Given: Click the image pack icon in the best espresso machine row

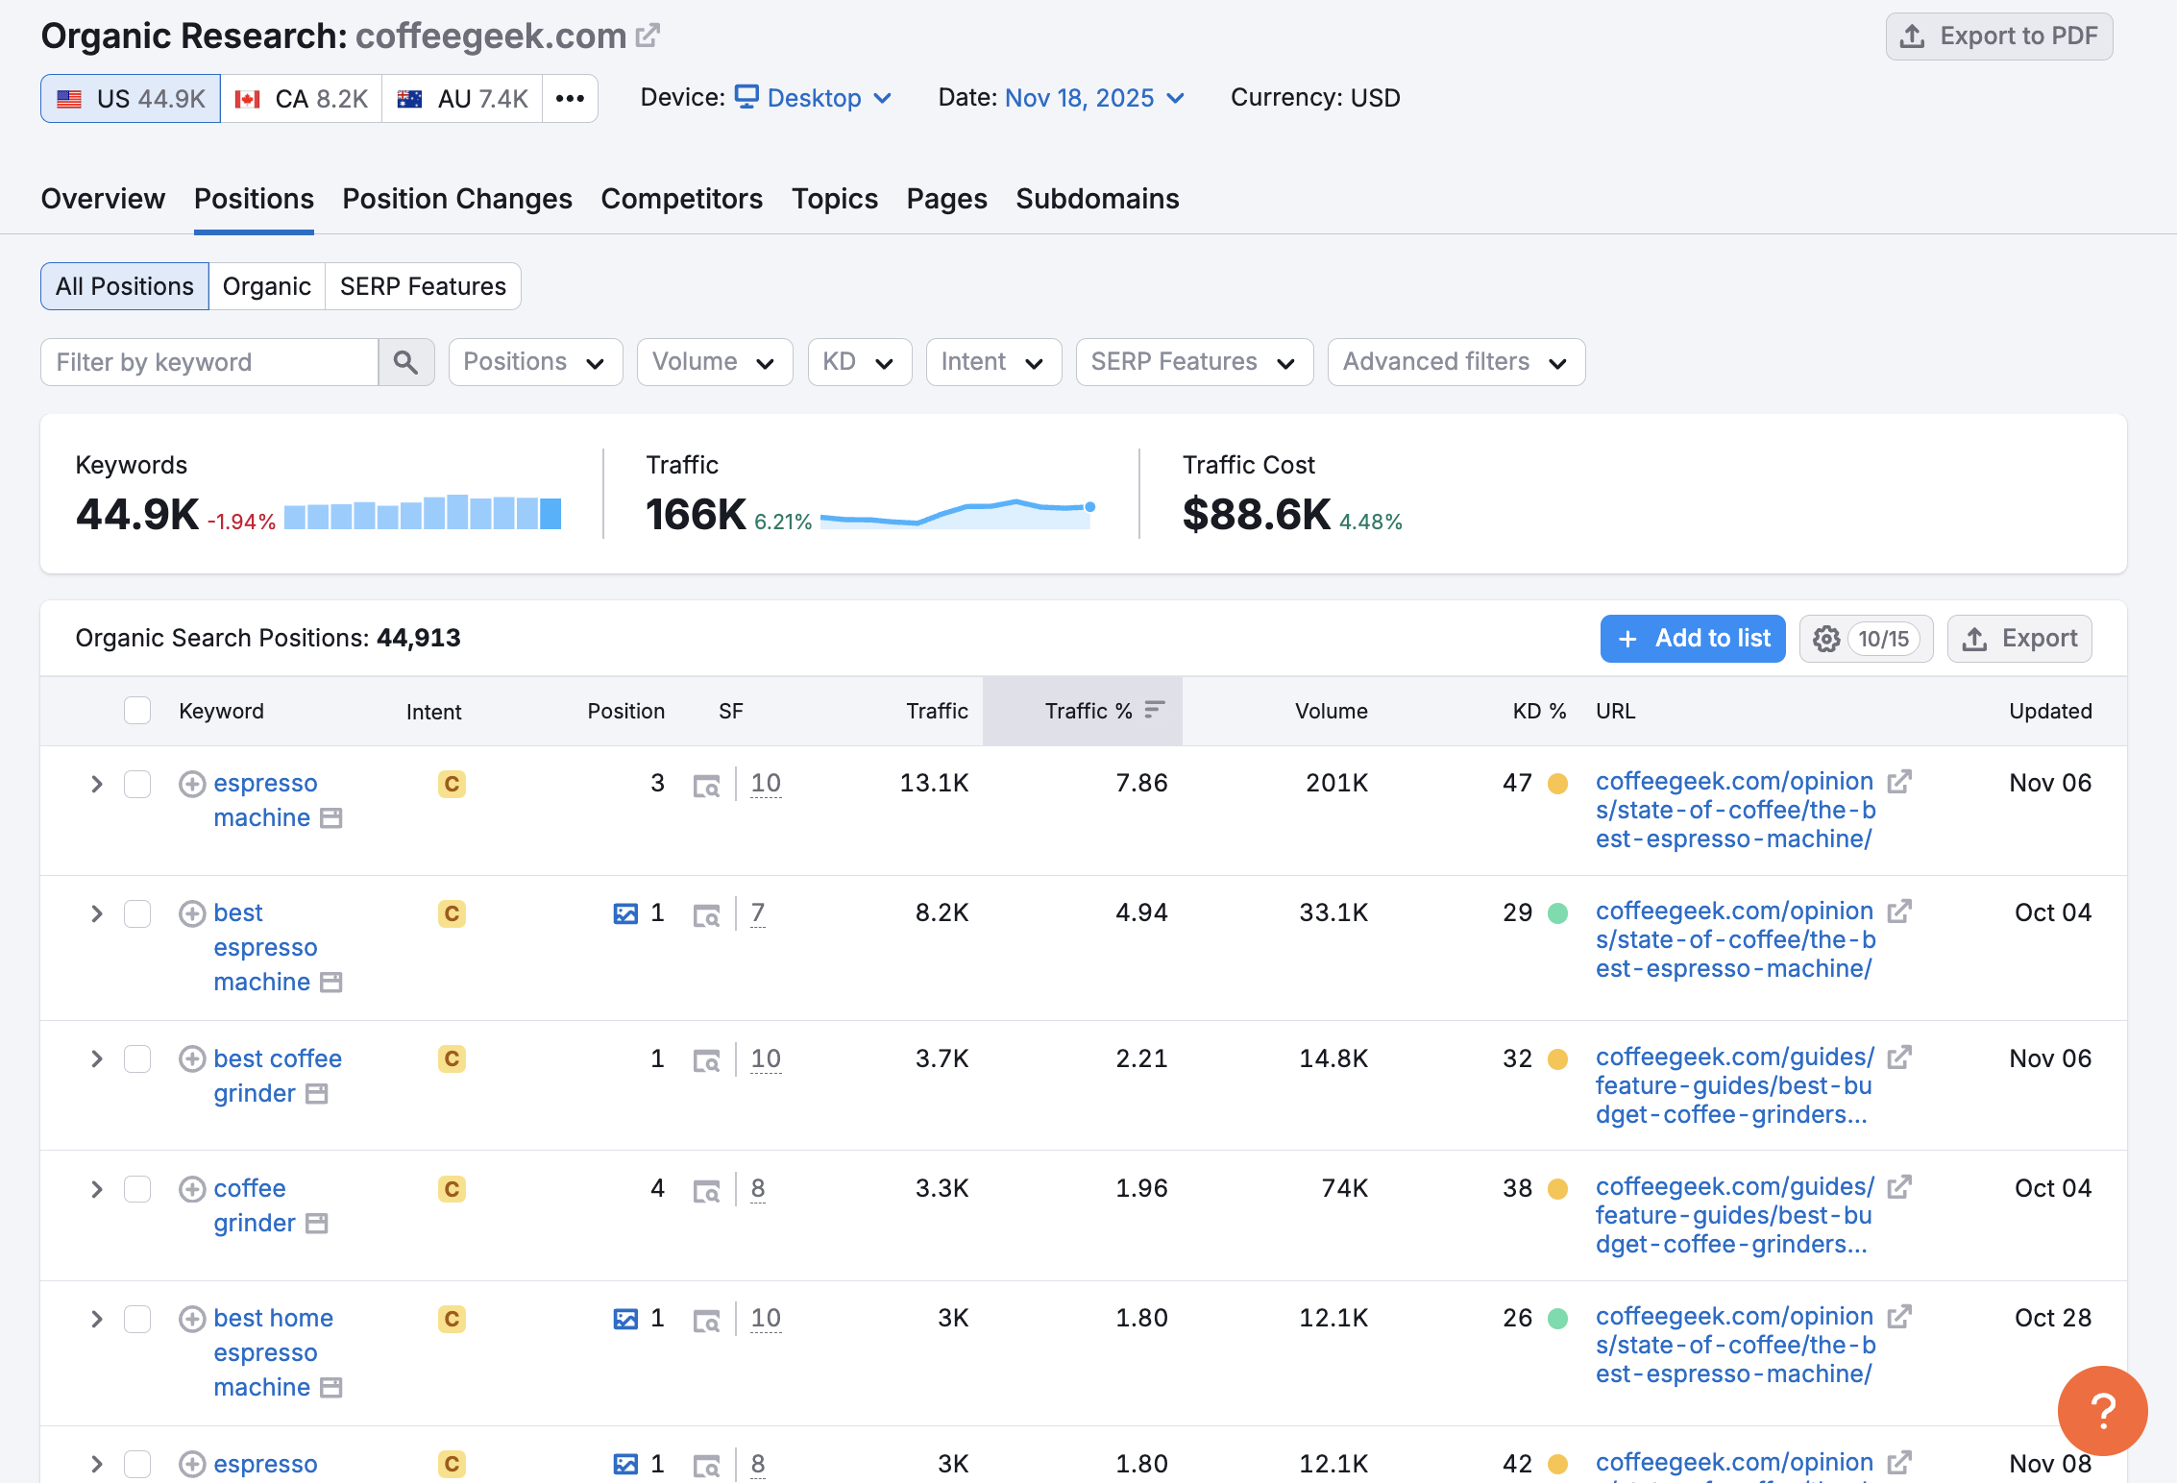Looking at the screenshot, I should 625,913.
